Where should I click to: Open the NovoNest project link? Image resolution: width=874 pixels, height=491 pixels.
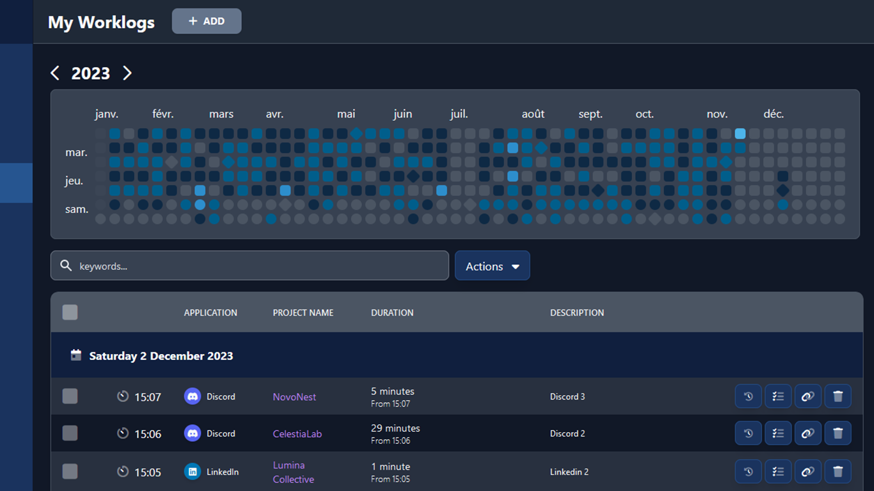coord(294,396)
